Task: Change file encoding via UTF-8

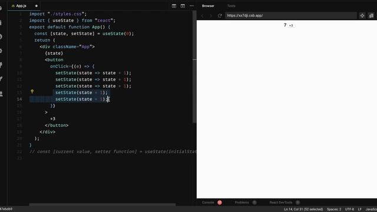Action: (x=349, y=209)
